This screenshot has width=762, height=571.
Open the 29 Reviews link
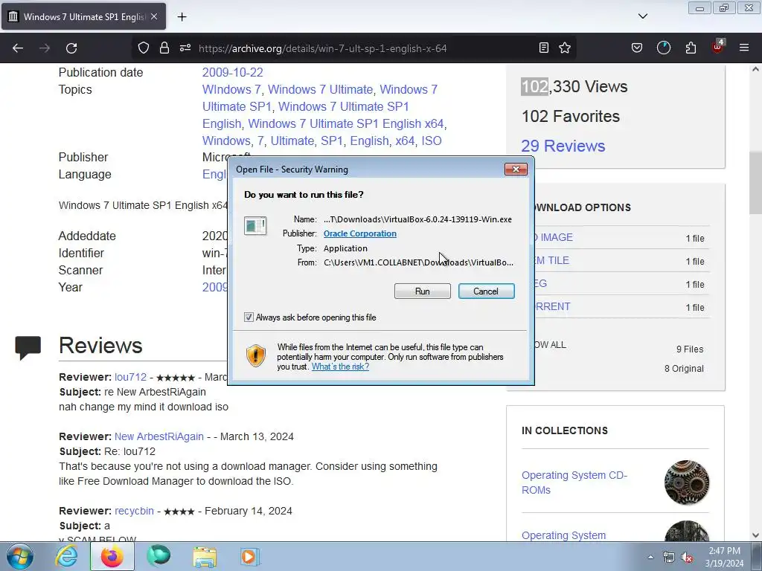[563, 146]
